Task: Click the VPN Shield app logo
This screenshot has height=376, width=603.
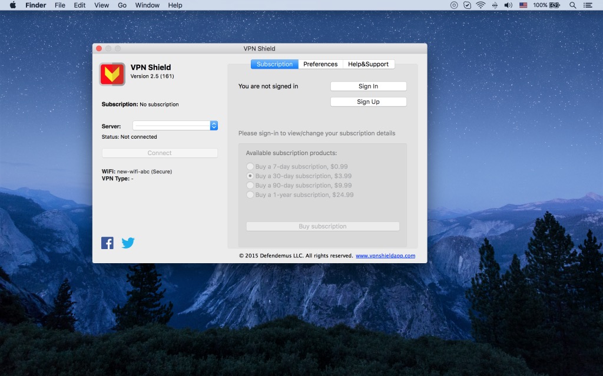Action: point(112,74)
